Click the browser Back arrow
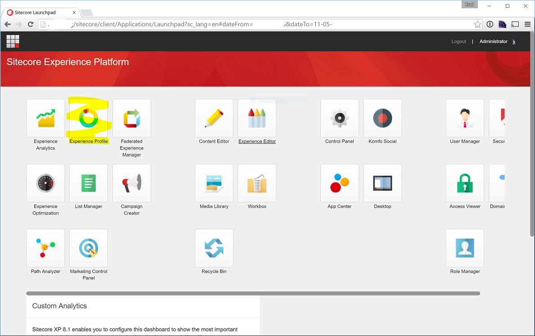 (x=8, y=24)
